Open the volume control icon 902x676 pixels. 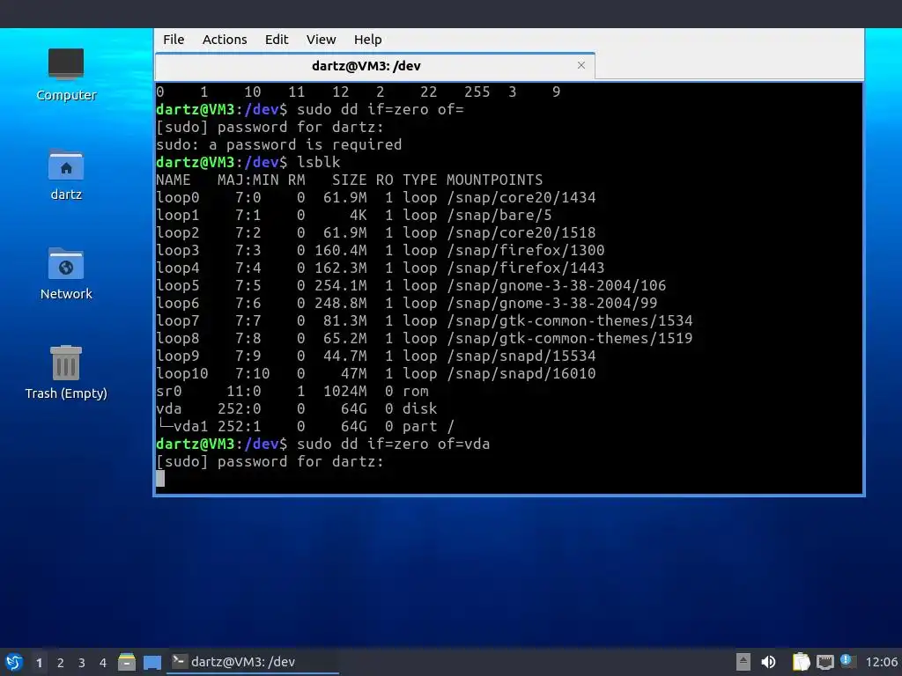768,662
